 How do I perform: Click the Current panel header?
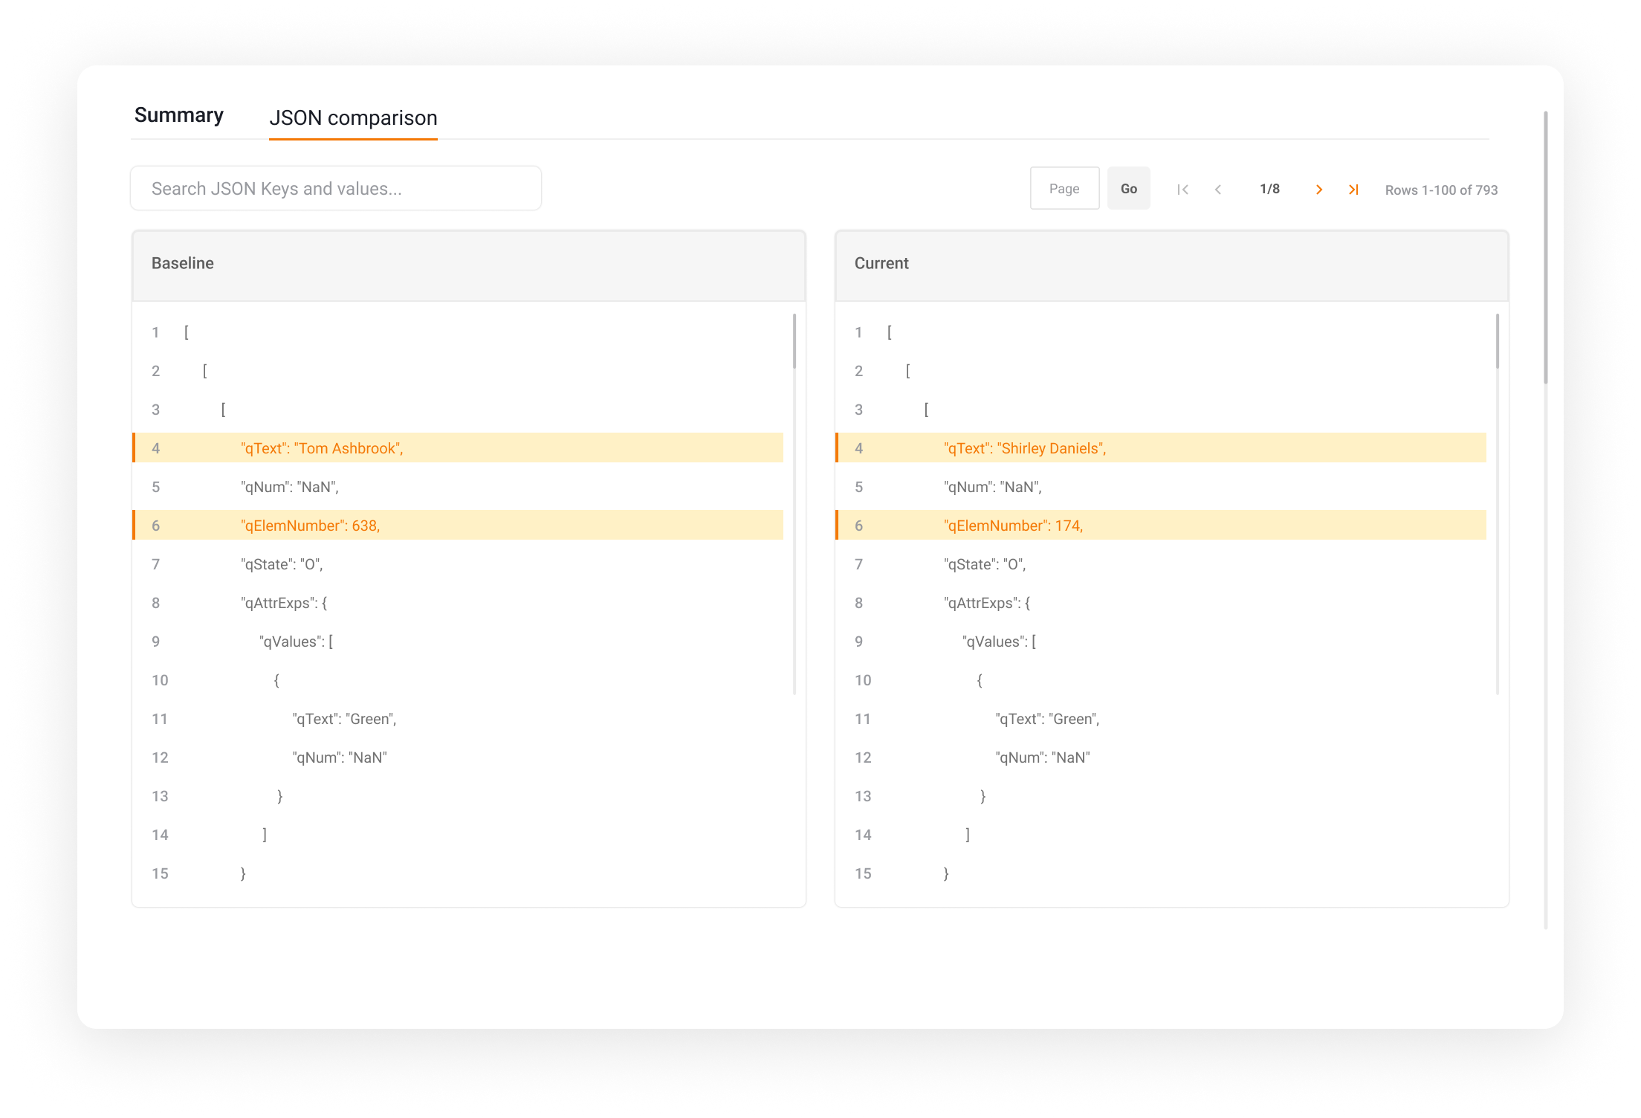[x=1171, y=264]
